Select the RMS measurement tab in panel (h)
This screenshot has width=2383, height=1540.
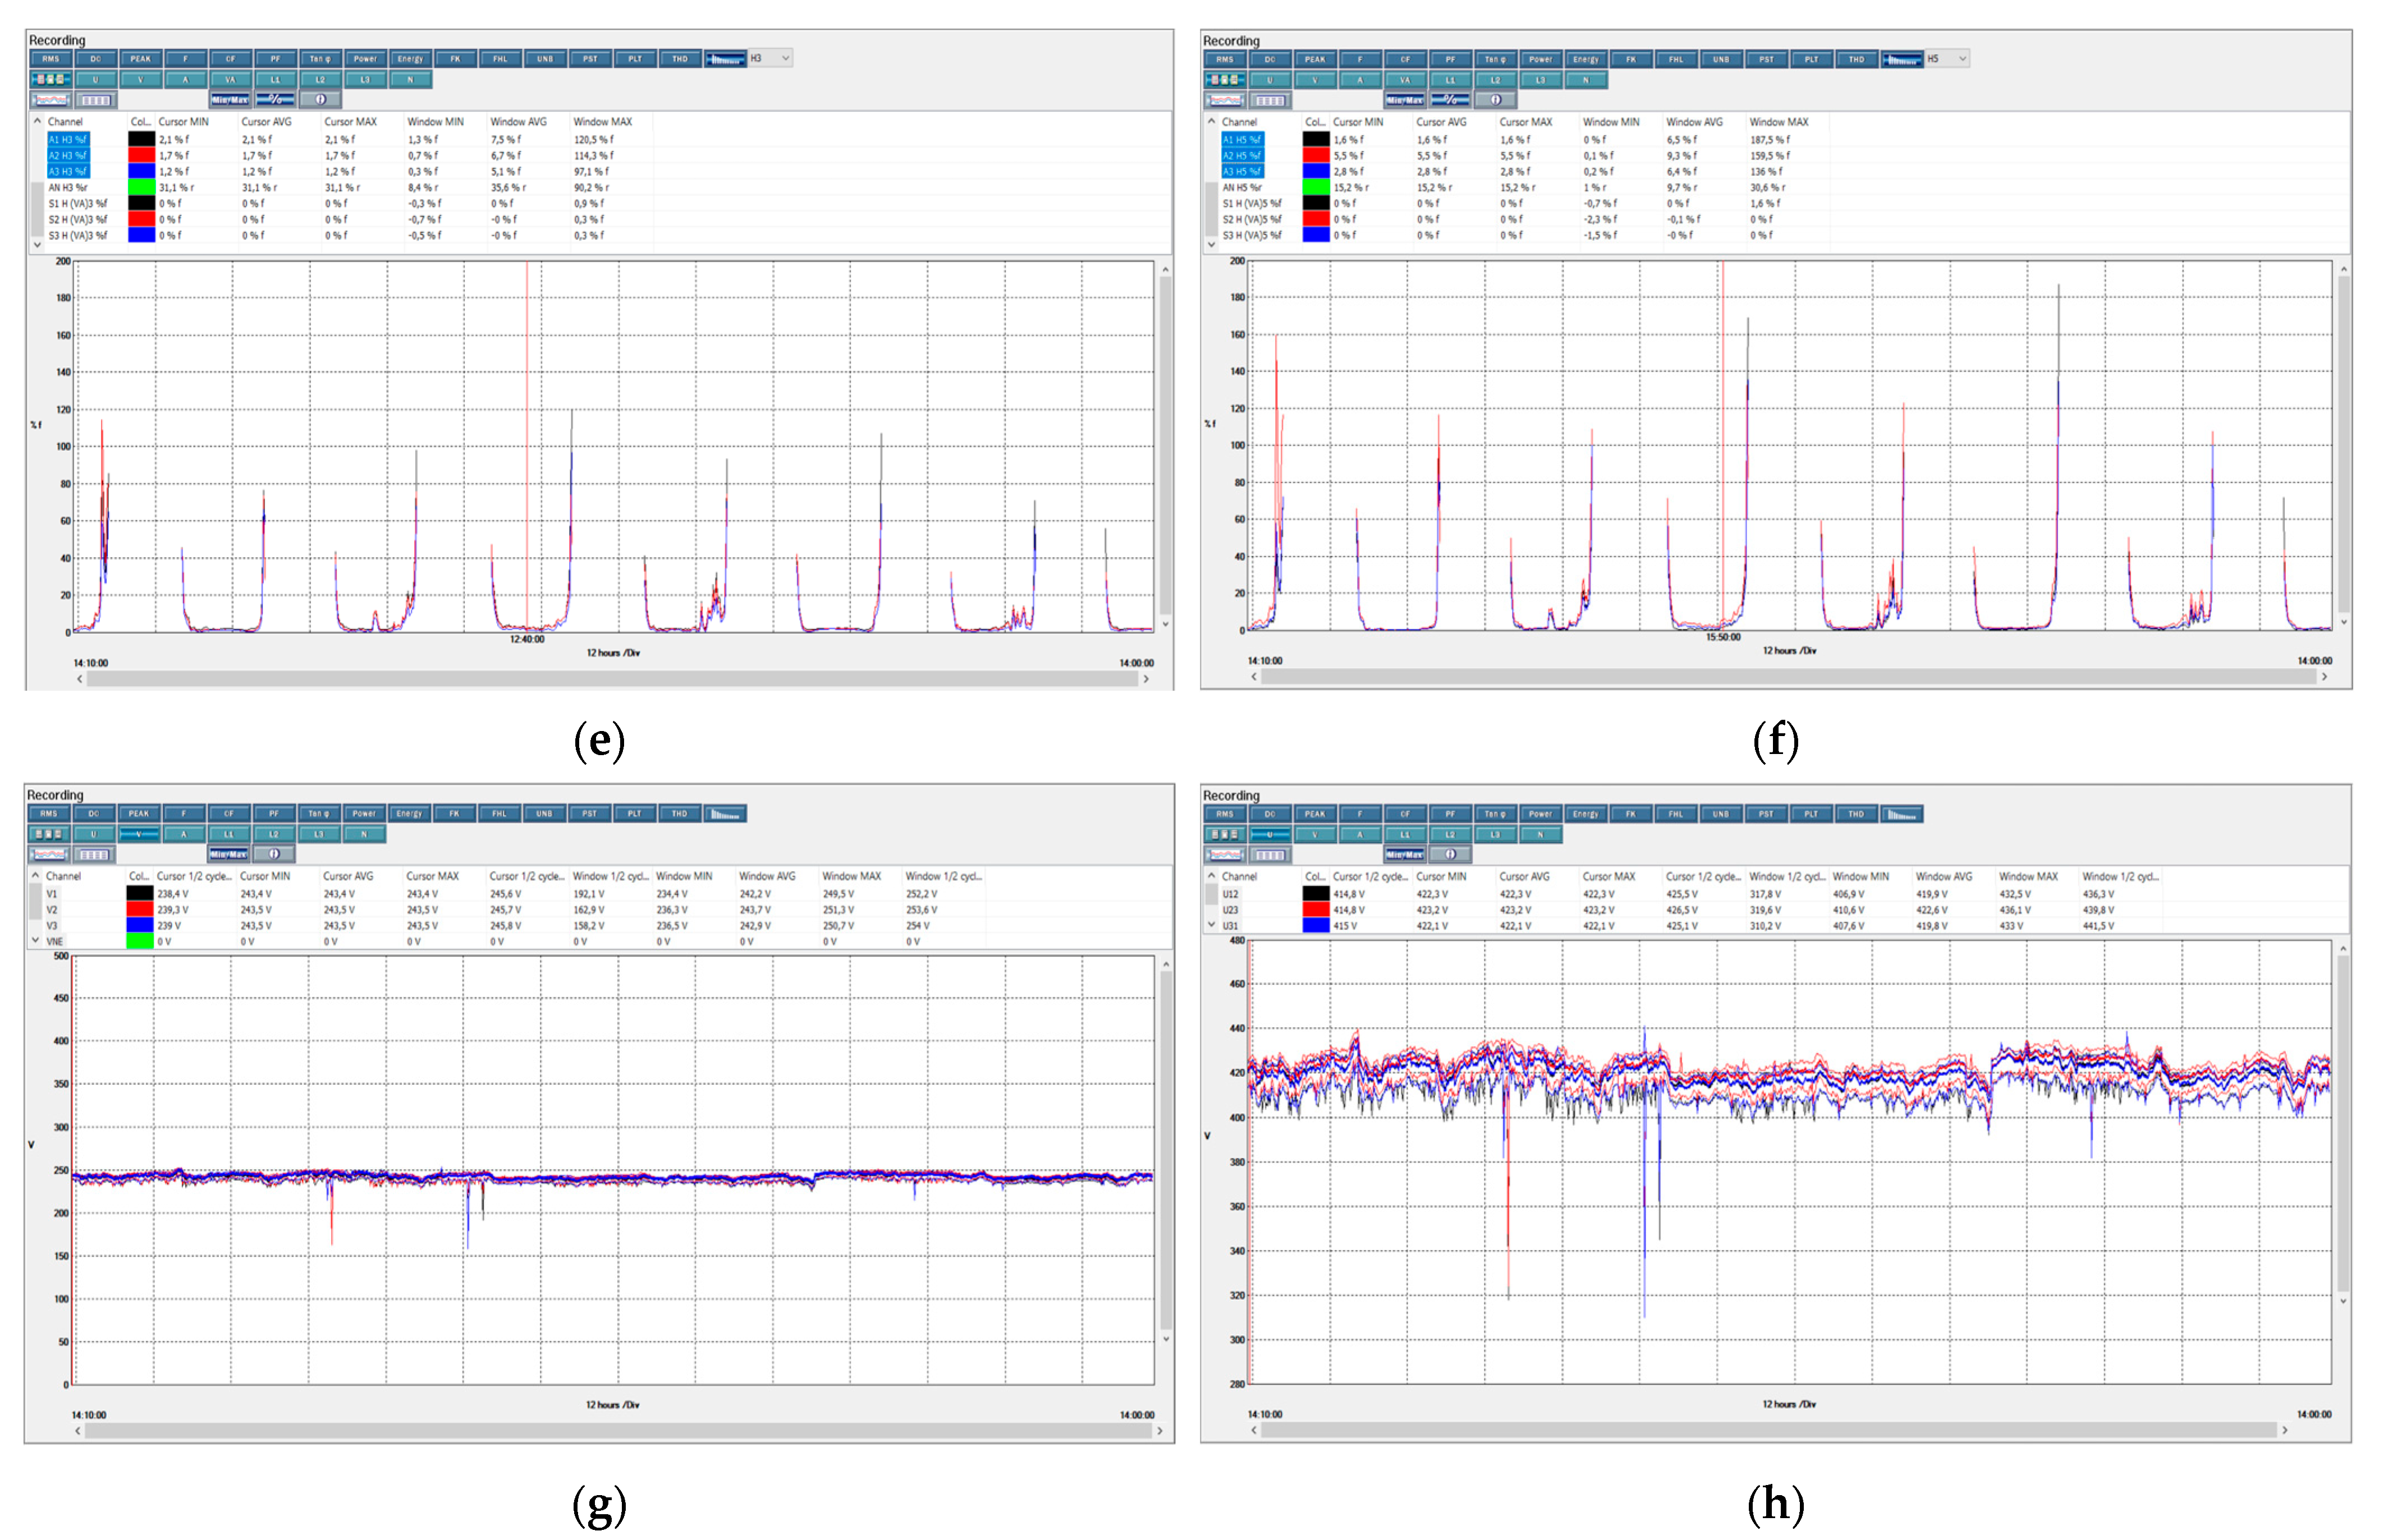click(x=1225, y=814)
